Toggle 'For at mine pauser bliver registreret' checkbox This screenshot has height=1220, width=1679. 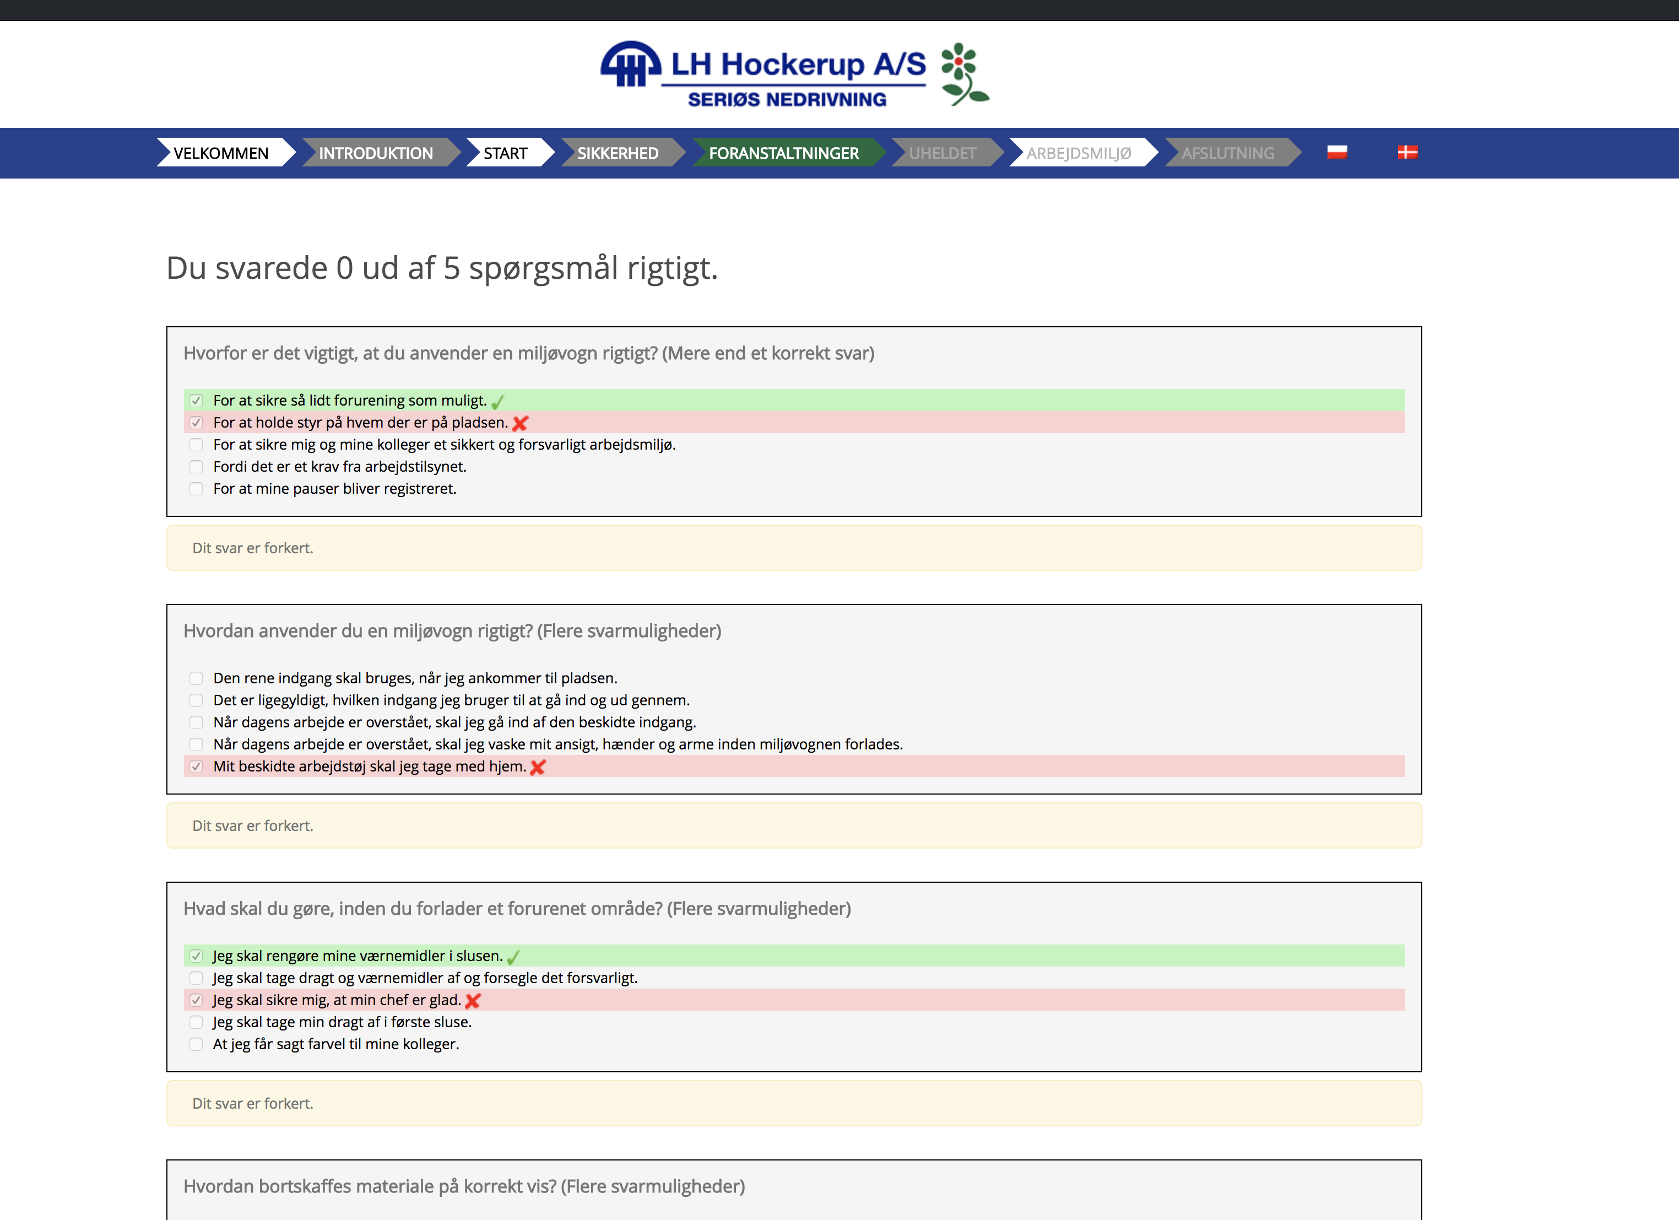coord(196,489)
